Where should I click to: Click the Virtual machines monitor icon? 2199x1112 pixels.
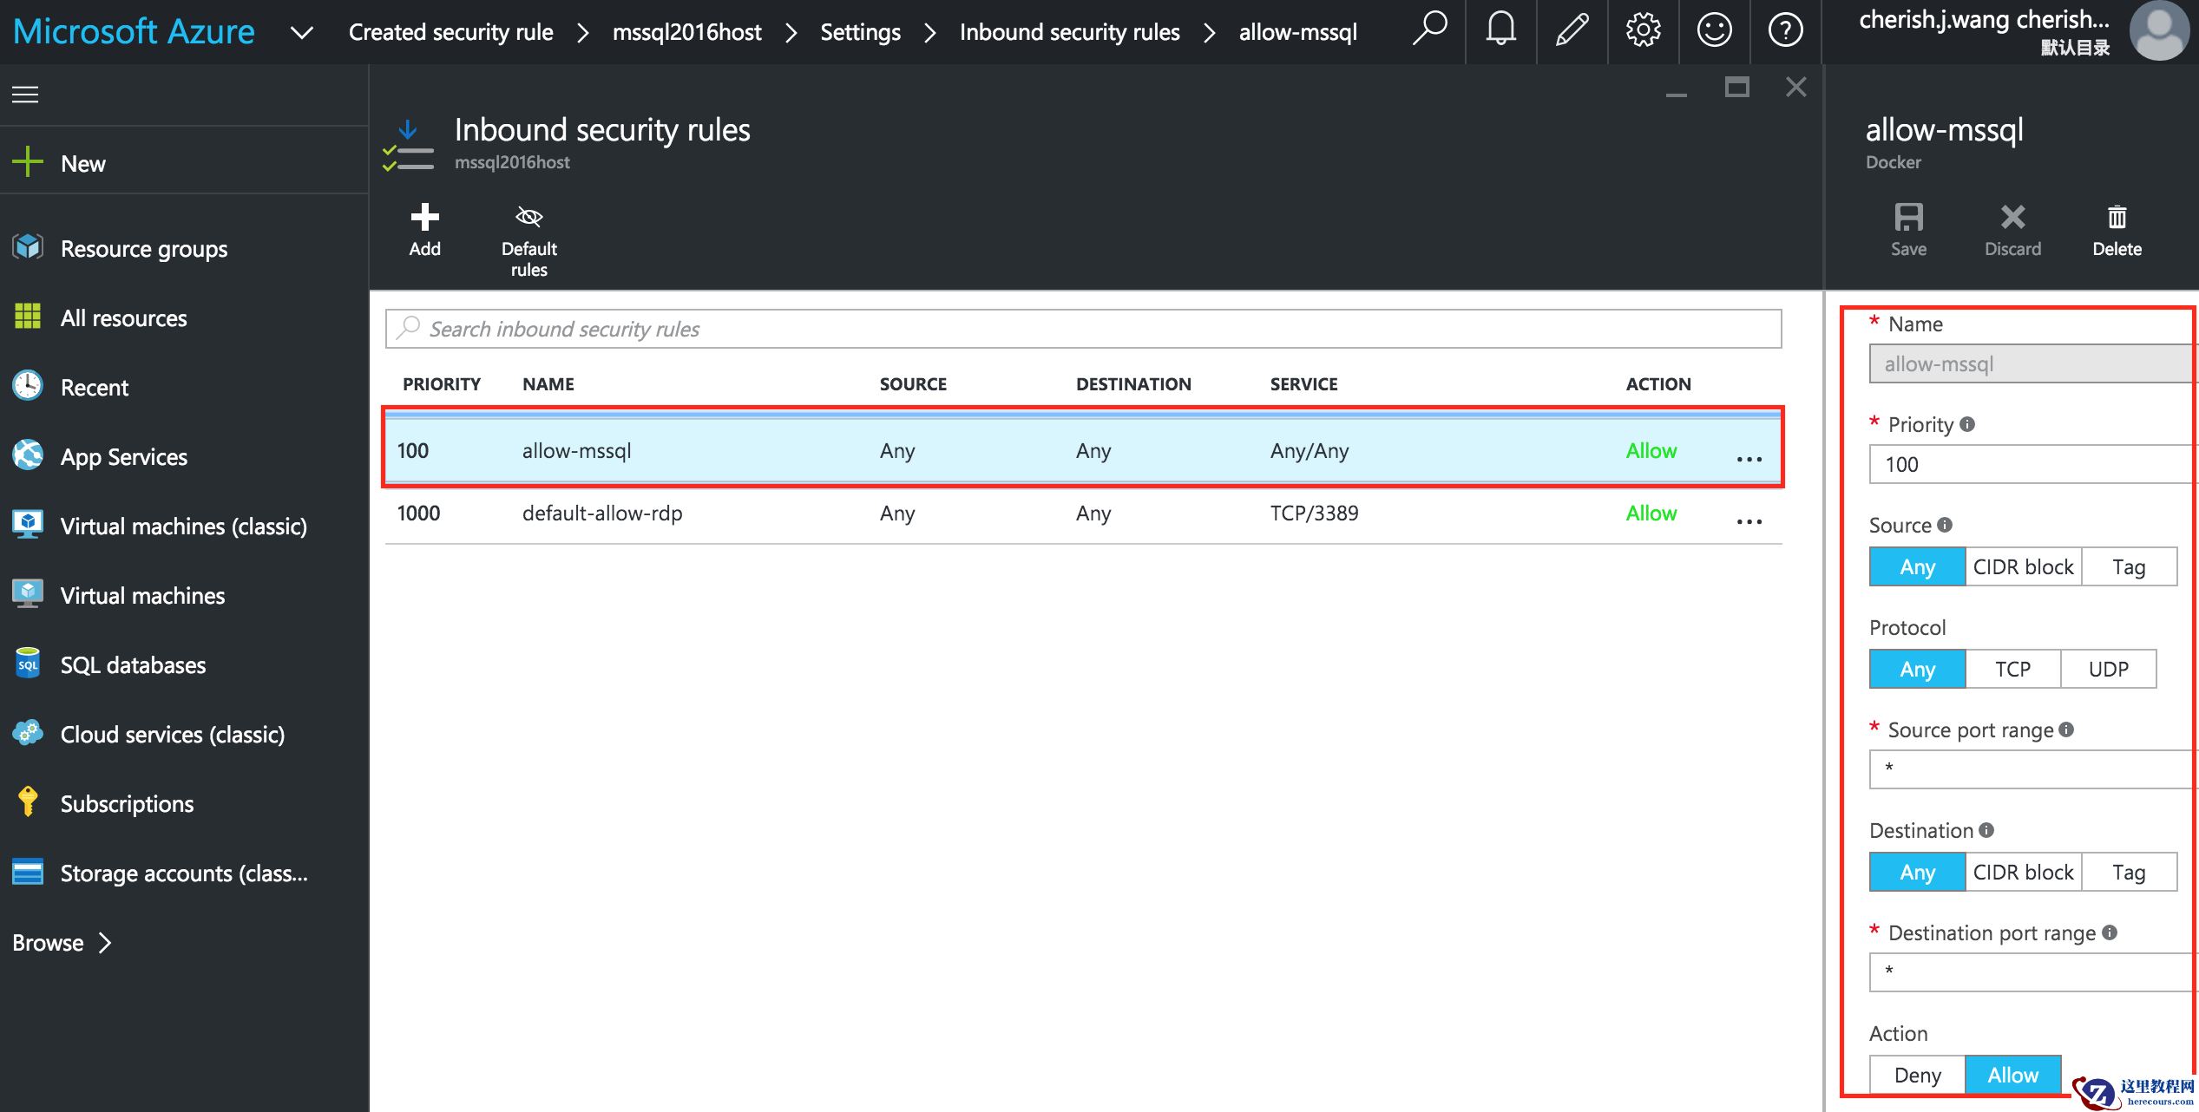[28, 594]
